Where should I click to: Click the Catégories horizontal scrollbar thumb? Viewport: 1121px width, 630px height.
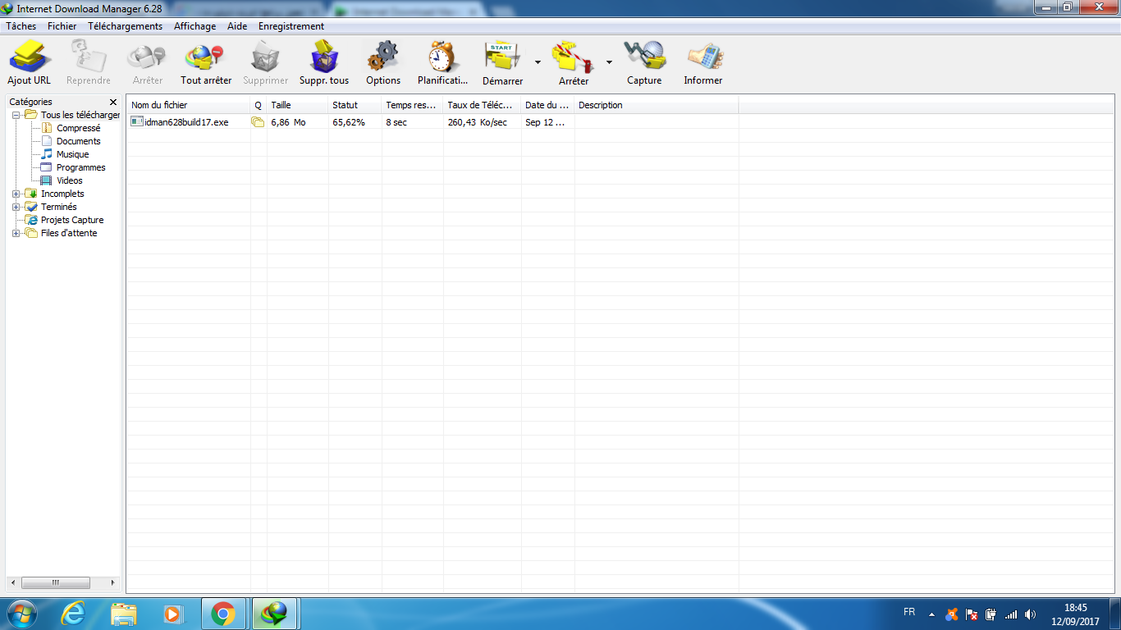pos(56,583)
